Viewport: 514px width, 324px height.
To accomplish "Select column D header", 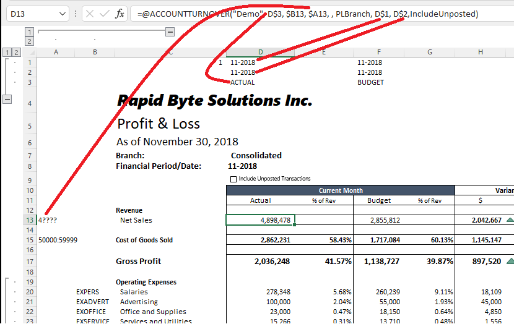I will [x=260, y=52].
